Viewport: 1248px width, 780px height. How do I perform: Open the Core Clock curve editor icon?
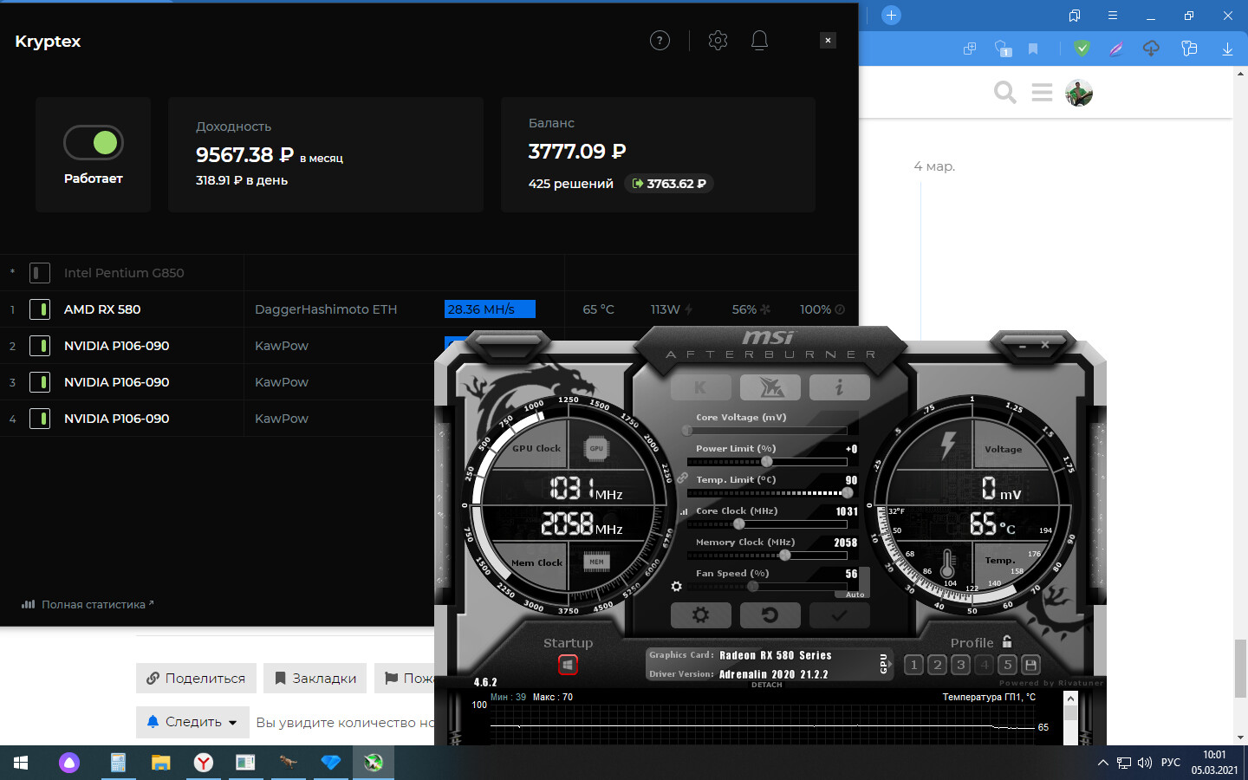click(683, 511)
